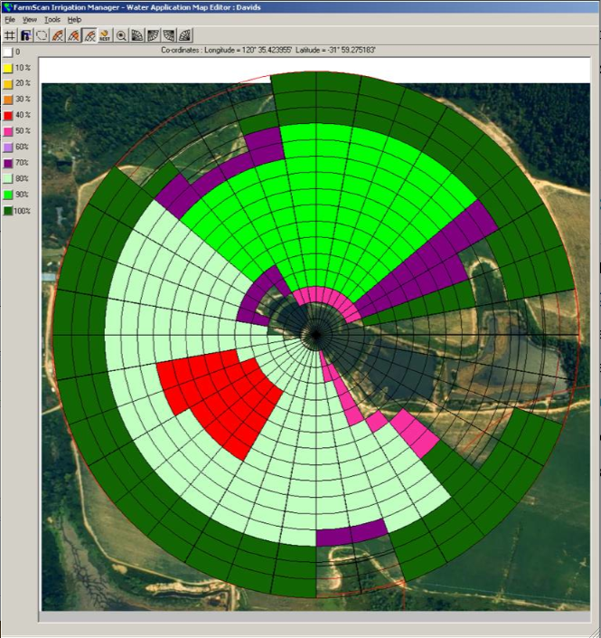The height and width of the screenshot is (638, 601).
Task: Click the red 40% zone on the map
Action: tap(221, 398)
